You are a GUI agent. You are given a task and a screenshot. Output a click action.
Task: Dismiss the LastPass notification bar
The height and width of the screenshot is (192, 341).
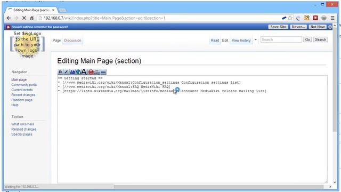[x=330, y=27]
